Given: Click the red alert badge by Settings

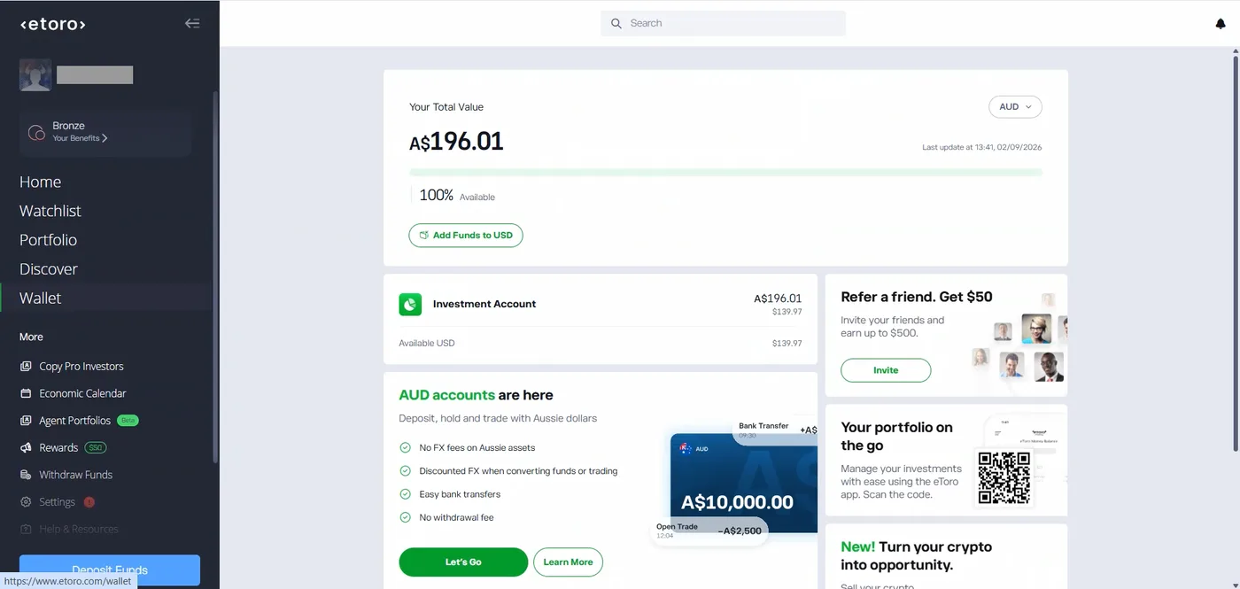Looking at the screenshot, I should [x=89, y=502].
